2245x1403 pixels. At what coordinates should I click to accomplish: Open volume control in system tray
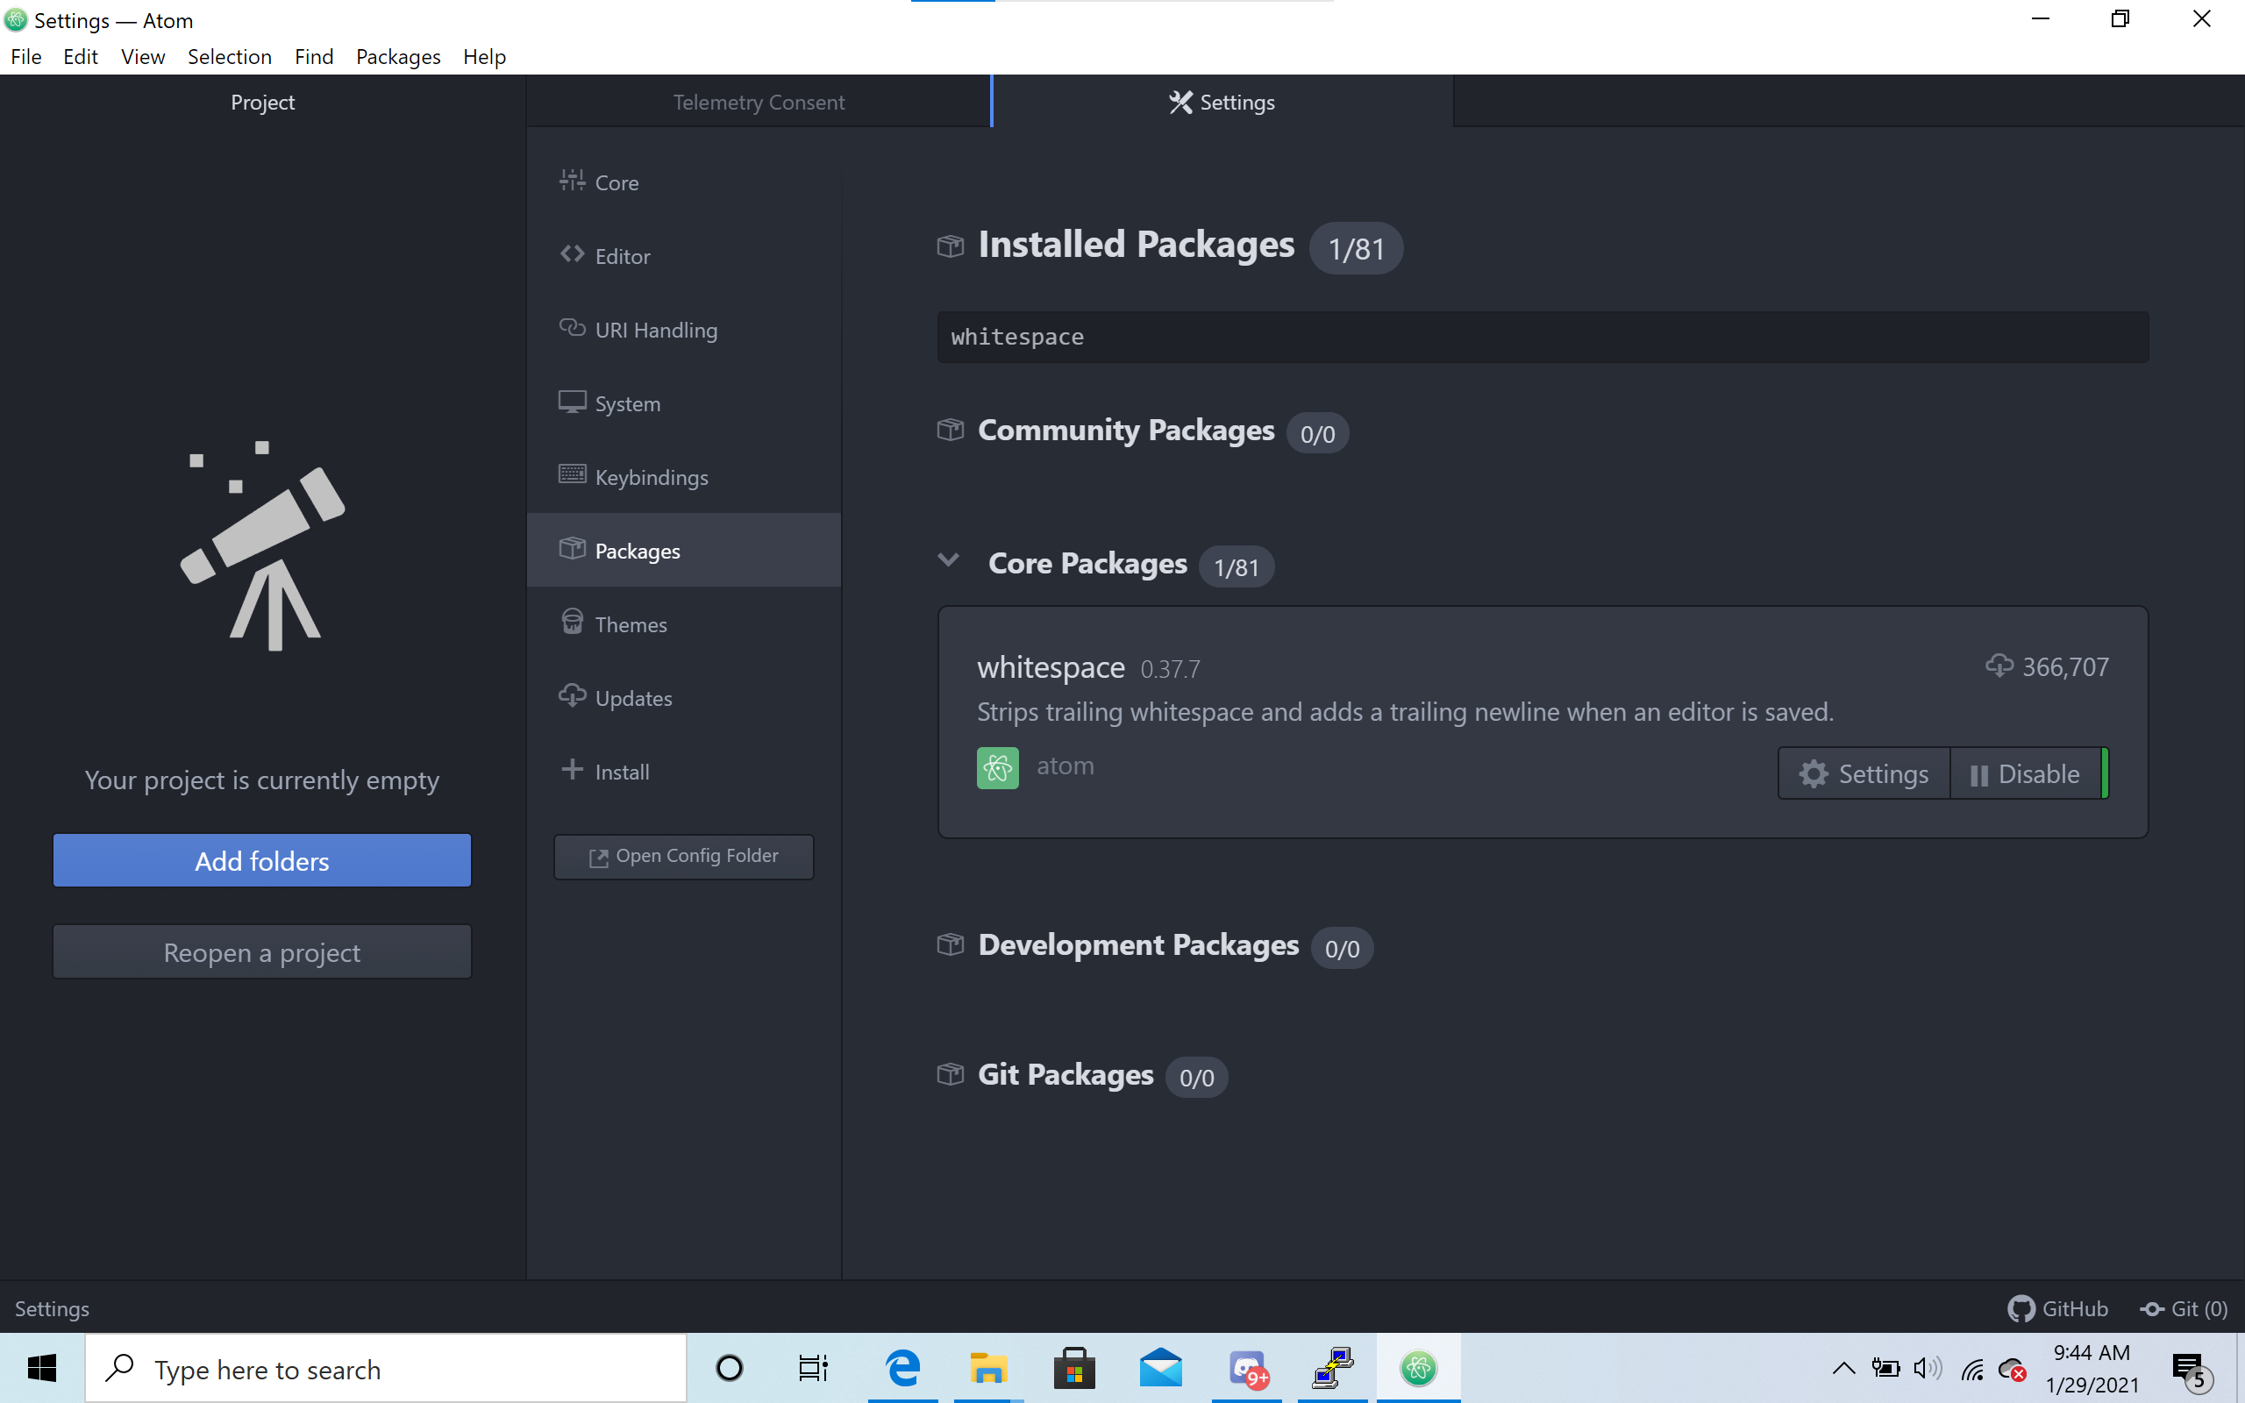[x=1927, y=1369]
